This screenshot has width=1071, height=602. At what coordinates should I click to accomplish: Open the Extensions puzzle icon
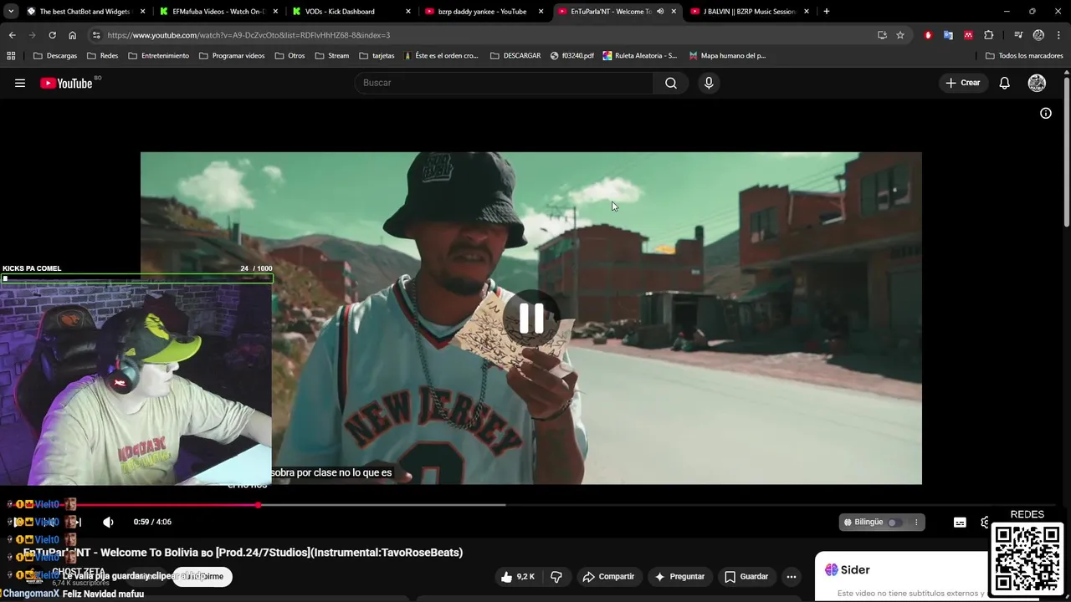click(989, 35)
